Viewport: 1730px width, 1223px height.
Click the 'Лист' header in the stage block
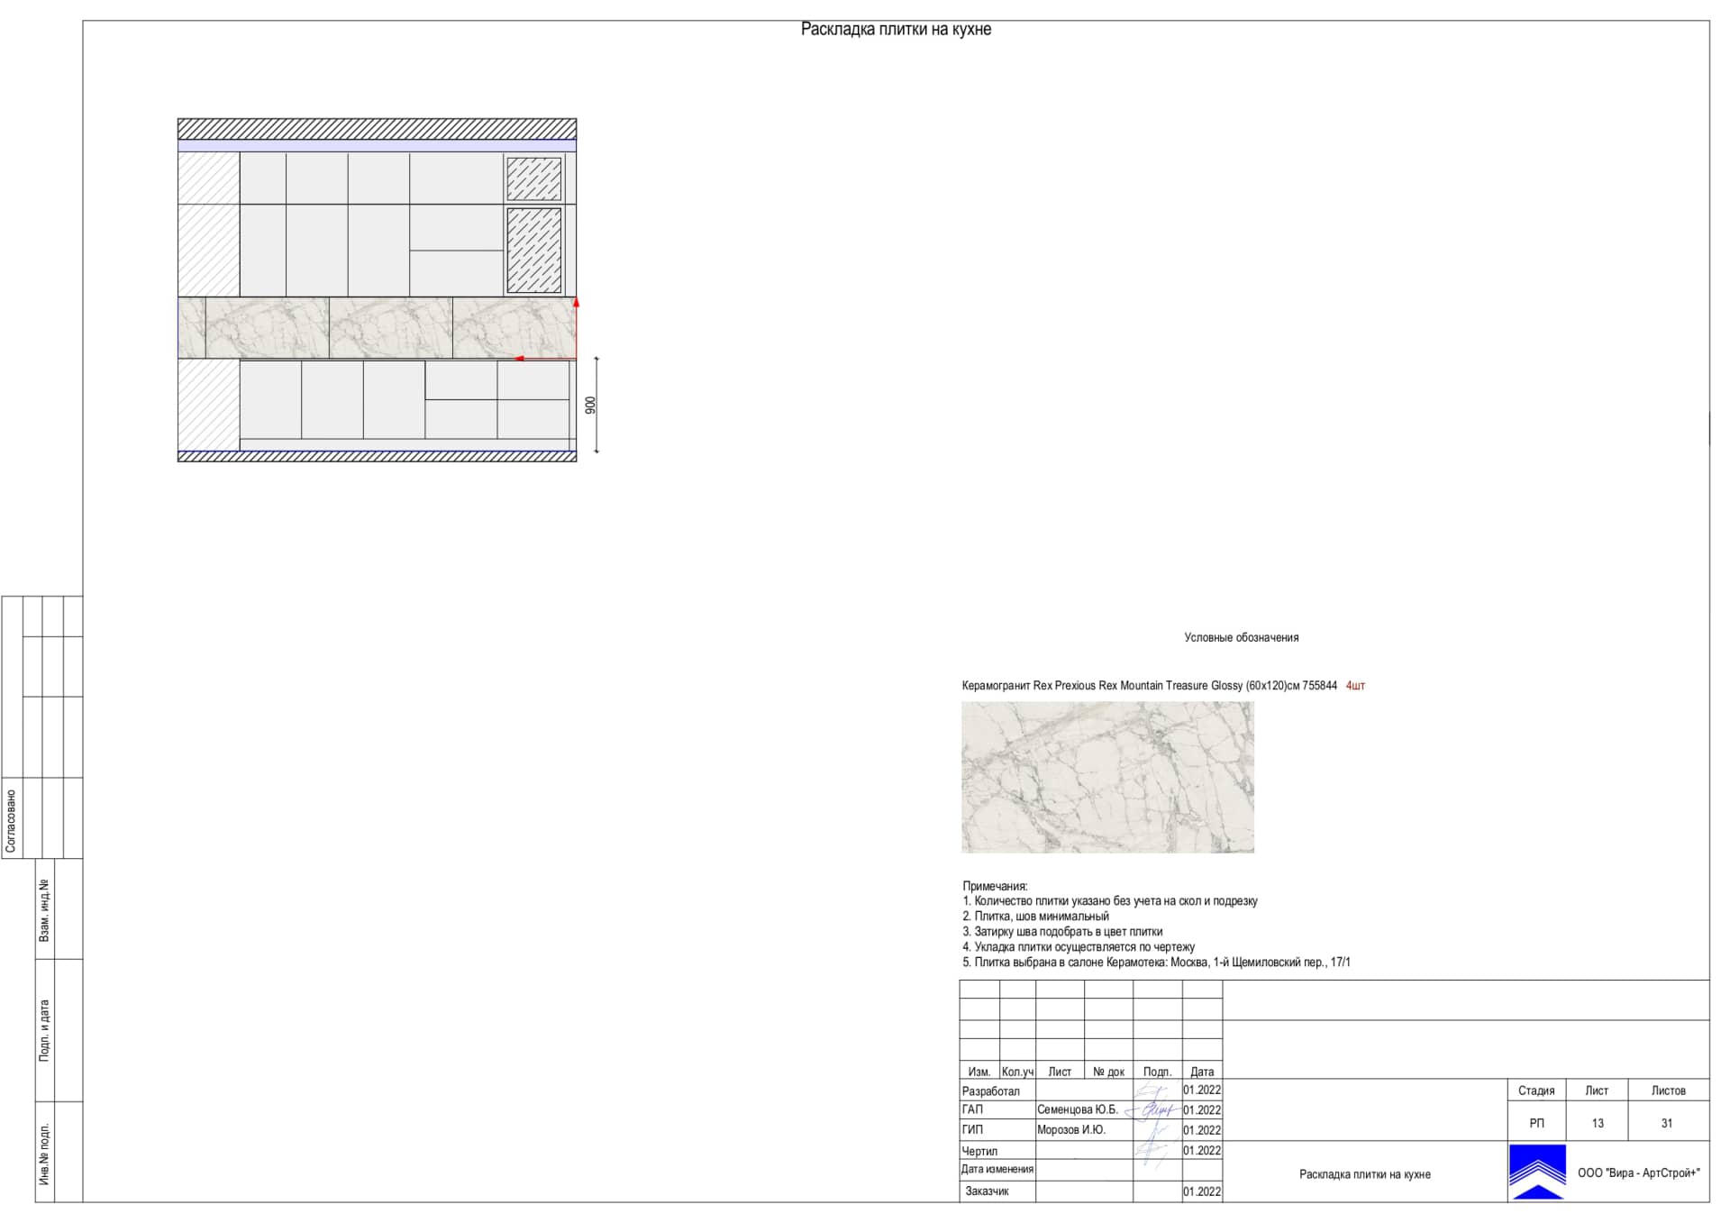tap(1597, 1091)
